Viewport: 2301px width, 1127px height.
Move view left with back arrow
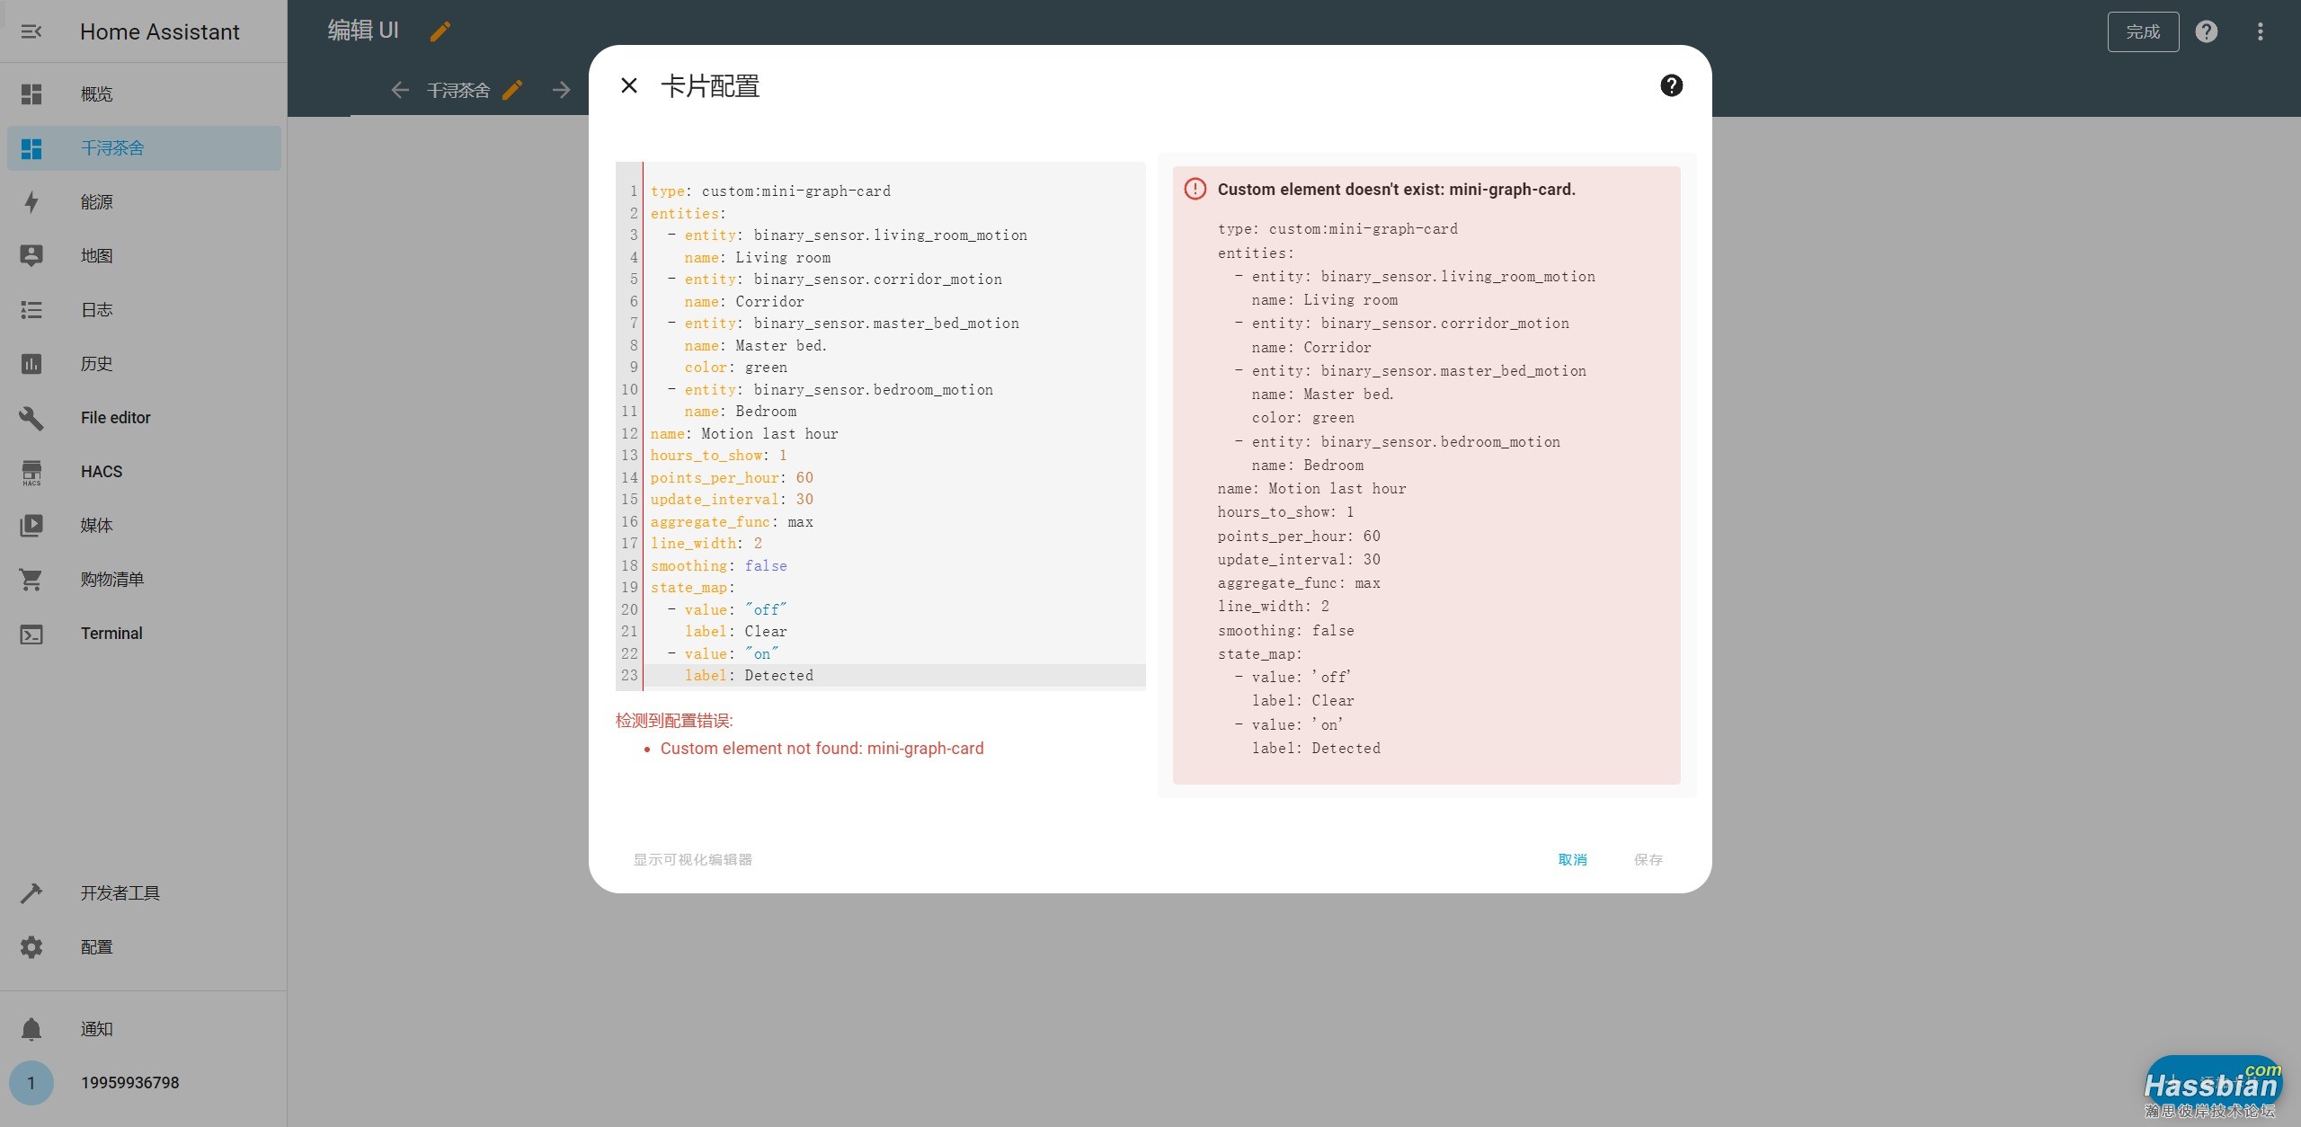400,90
